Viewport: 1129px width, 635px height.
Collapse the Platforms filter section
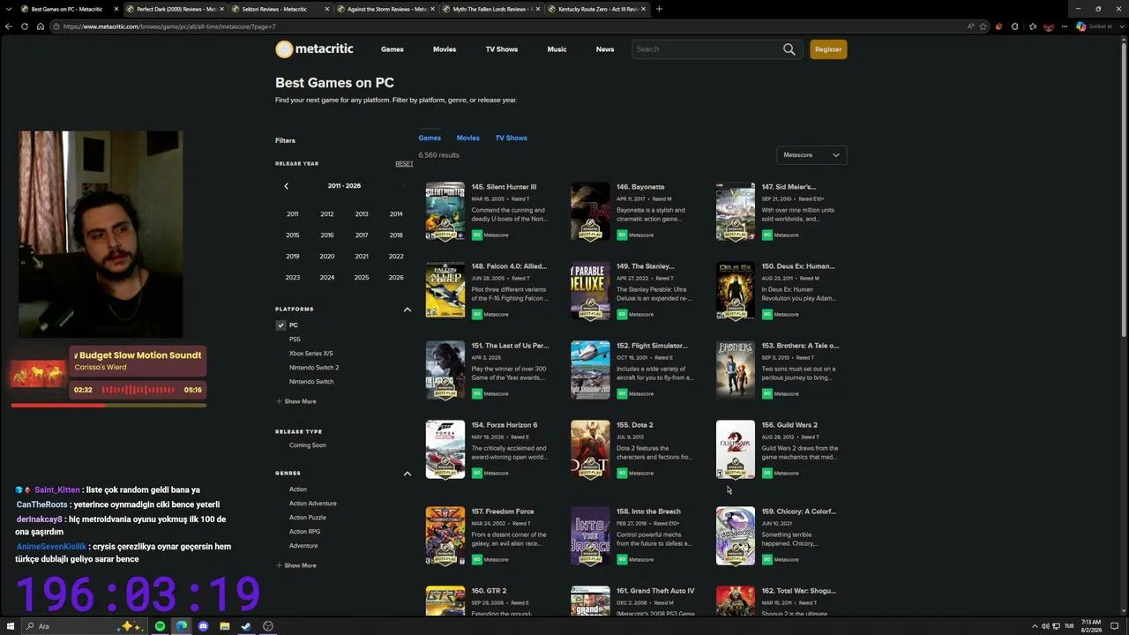point(407,310)
